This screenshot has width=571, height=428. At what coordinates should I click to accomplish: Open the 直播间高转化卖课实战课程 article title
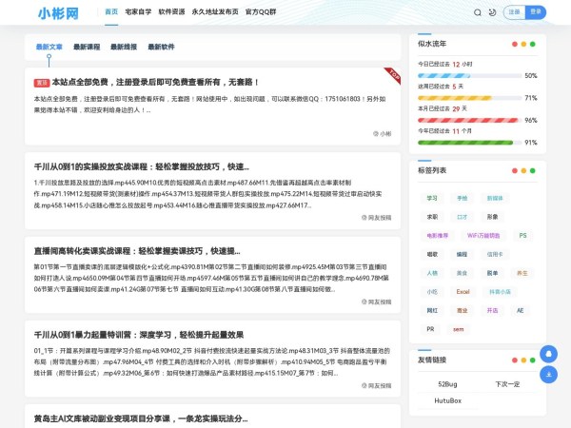[x=137, y=251]
